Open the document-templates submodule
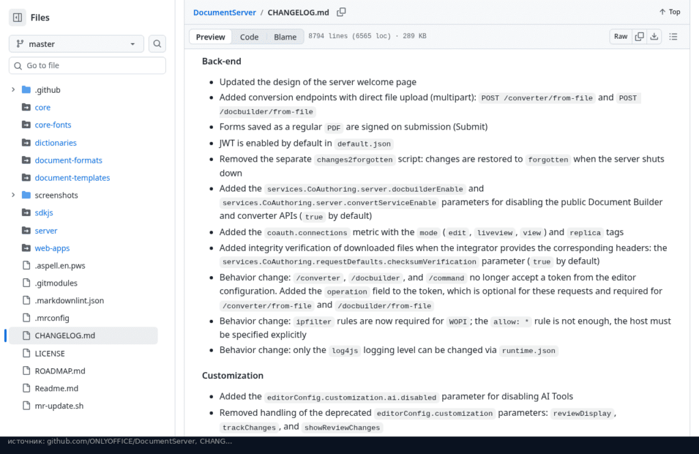Image resolution: width=699 pixels, height=454 pixels. [72, 178]
